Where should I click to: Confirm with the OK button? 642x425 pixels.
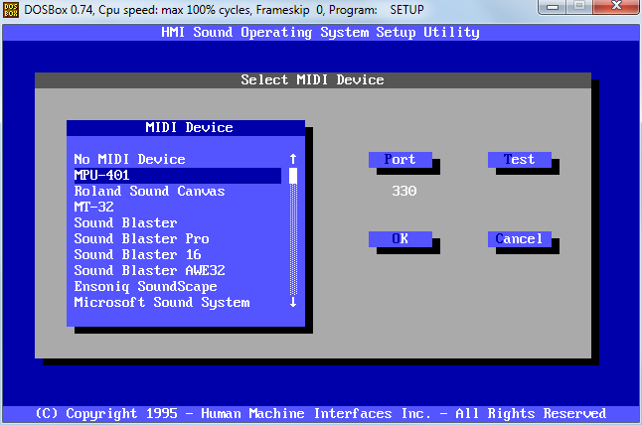tap(401, 239)
